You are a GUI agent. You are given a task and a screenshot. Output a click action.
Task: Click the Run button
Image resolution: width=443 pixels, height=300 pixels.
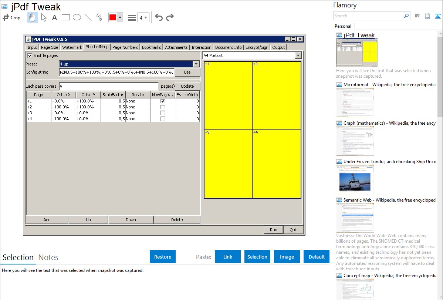pyautogui.click(x=274, y=230)
